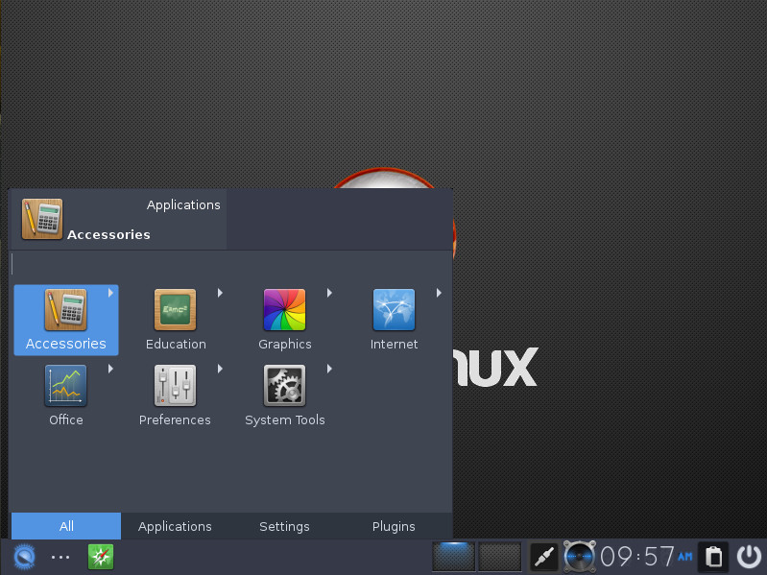Viewport: 767px width, 575px height.
Task: Click the Applications header text
Action: pos(183,204)
